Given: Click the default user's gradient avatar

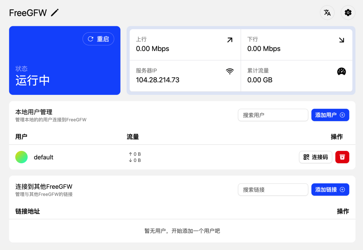Looking at the screenshot, I should point(22,157).
